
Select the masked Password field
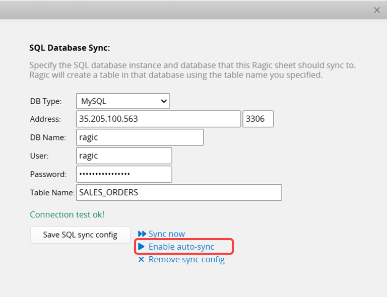[x=124, y=174]
